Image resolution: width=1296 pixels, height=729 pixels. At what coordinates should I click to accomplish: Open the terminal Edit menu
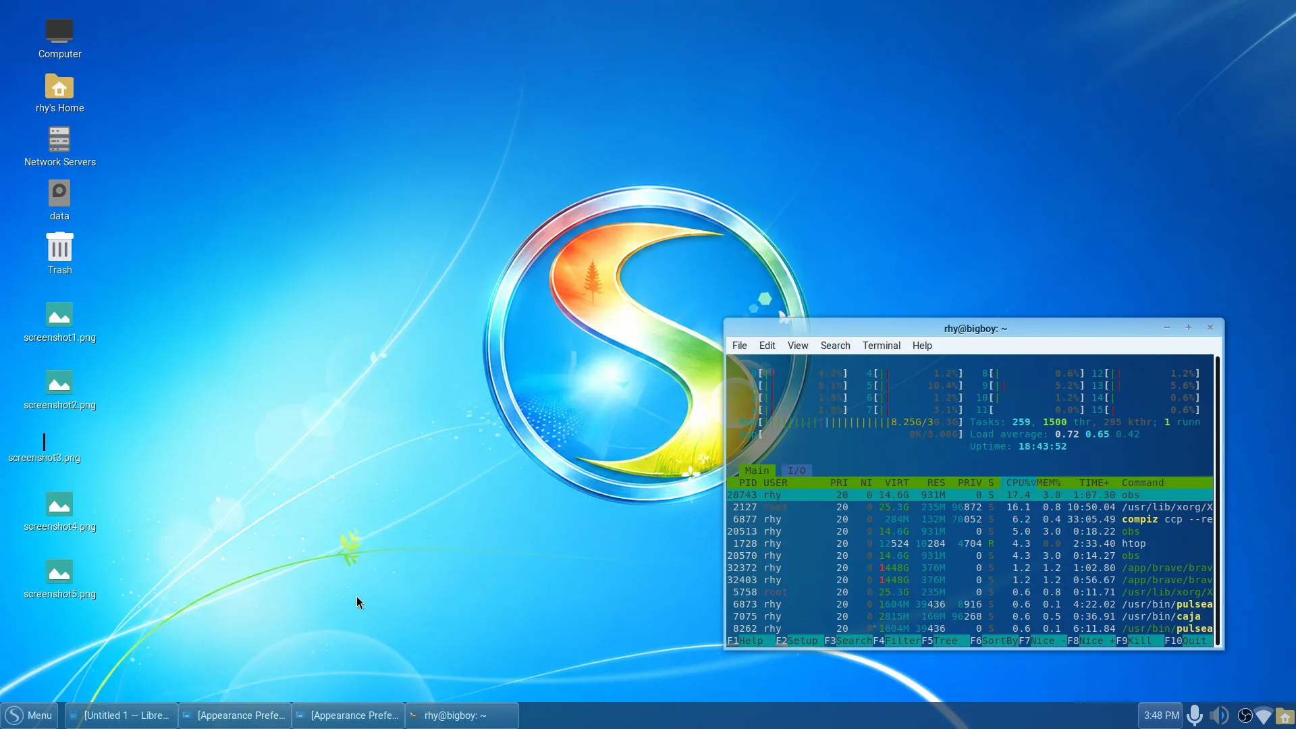(x=767, y=346)
